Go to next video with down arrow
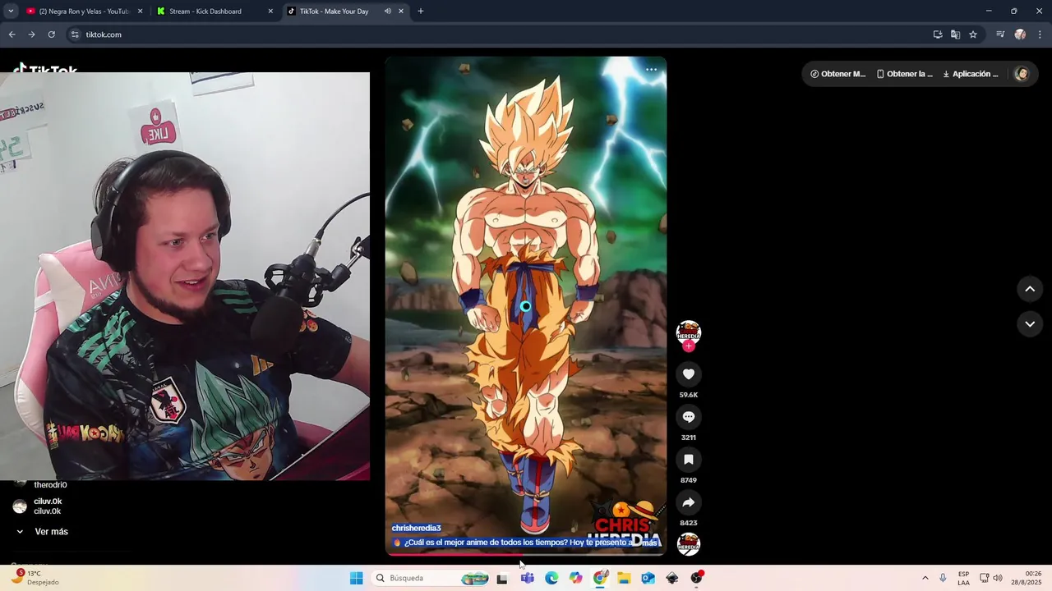1052x591 pixels. (1030, 324)
